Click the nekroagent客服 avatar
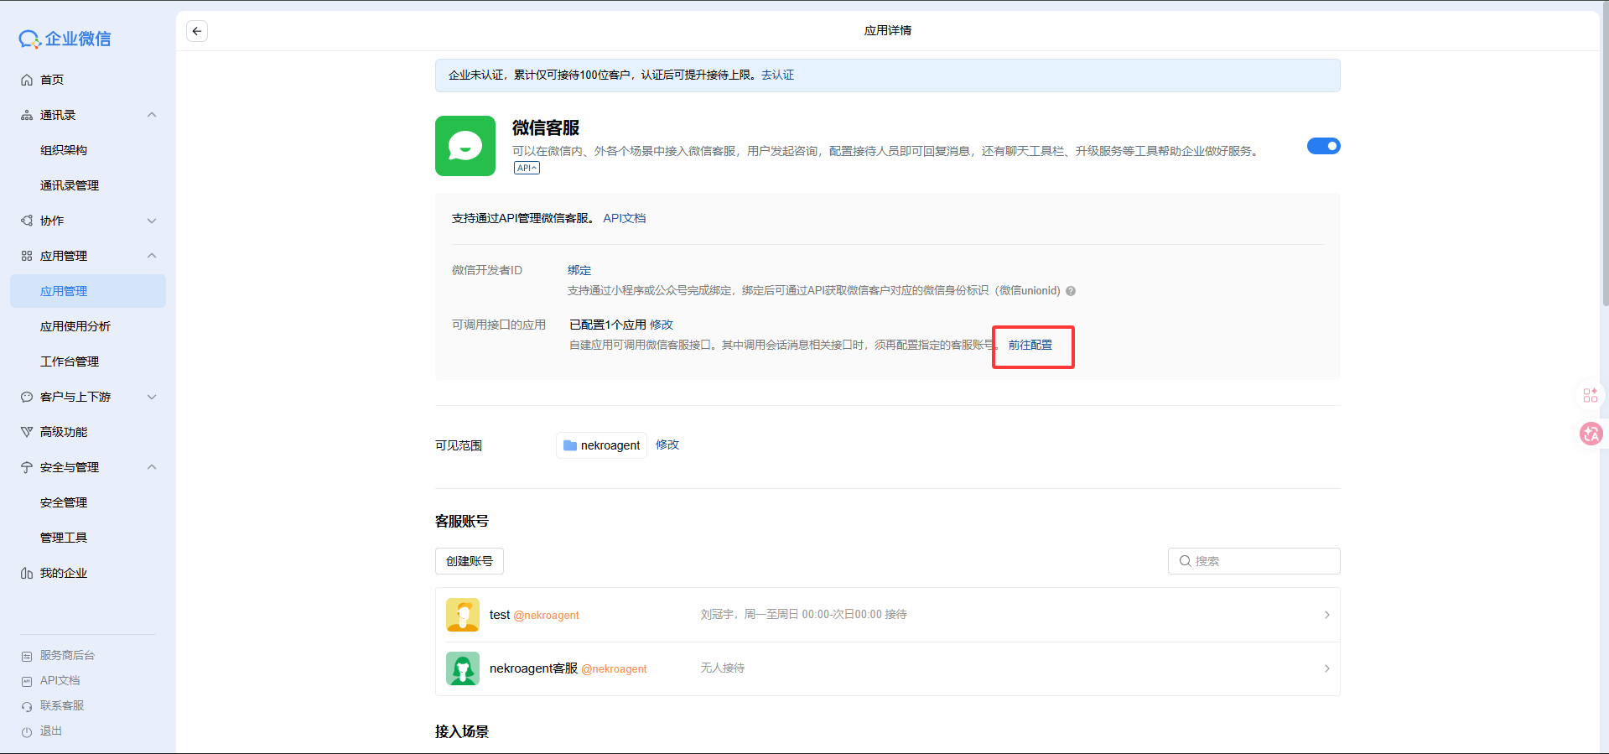The height and width of the screenshot is (754, 1609). 463,668
